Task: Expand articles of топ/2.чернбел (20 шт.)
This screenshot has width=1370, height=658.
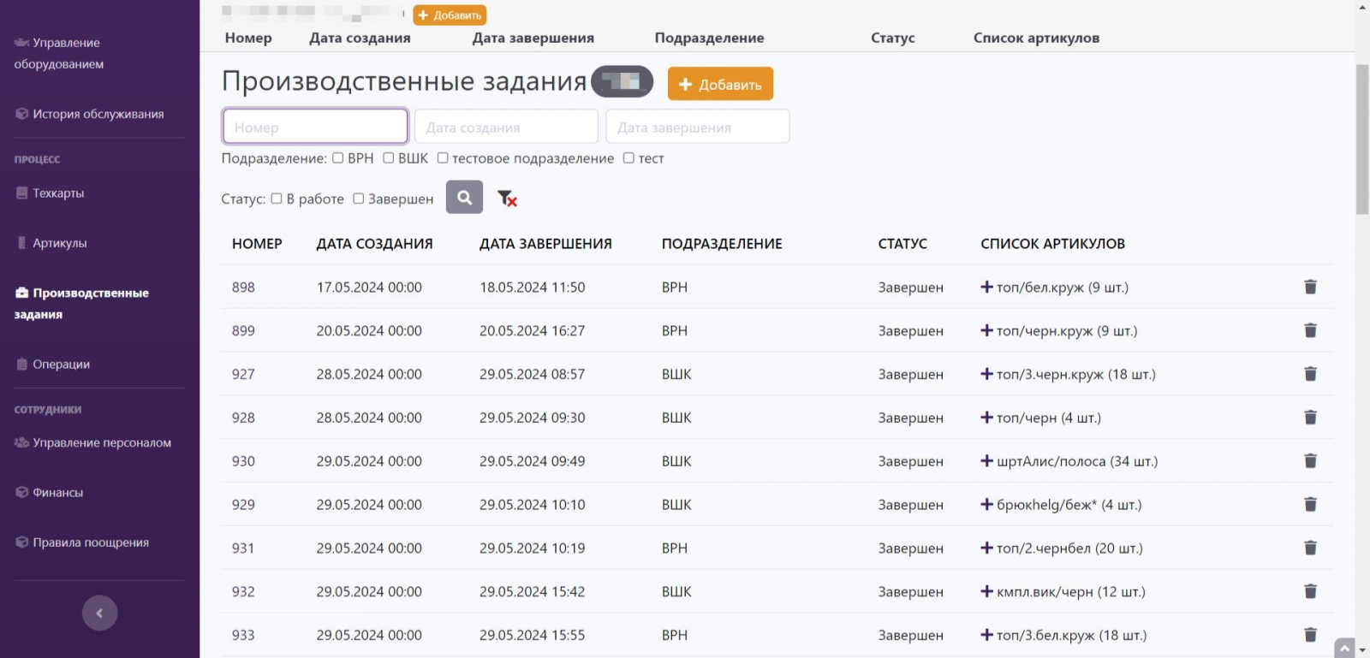Action: (x=986, y=548)
